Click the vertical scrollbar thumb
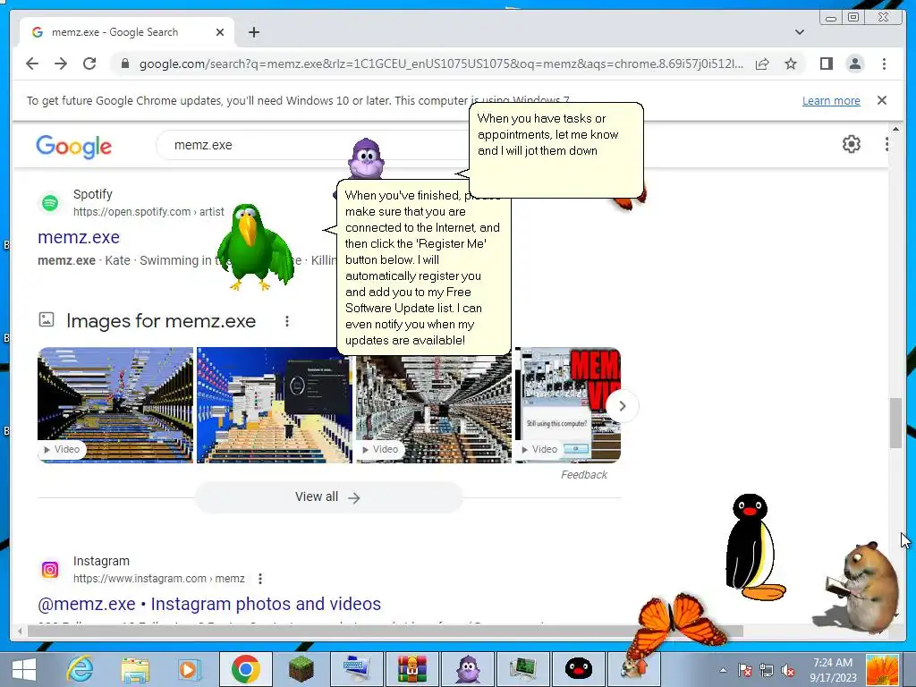Image resolution: width=916 pixels, height=687 pixels. (x=895, y=423)
